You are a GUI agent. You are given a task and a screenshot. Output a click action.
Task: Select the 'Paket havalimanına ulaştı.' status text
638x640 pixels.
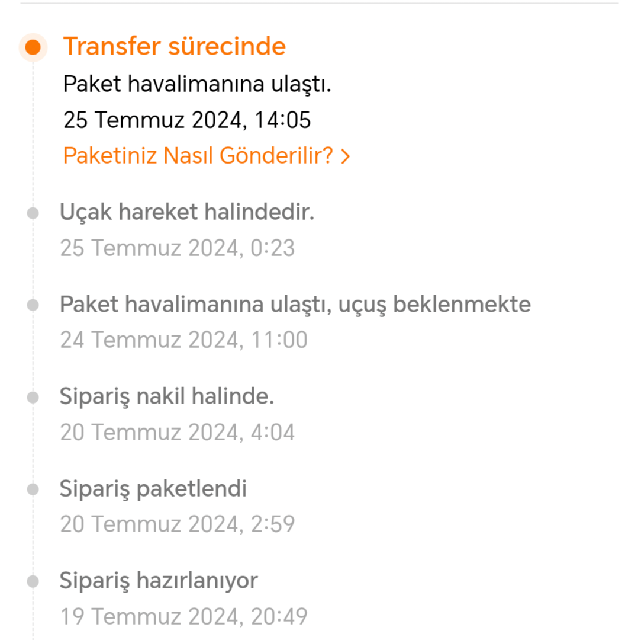coord(197,84)
